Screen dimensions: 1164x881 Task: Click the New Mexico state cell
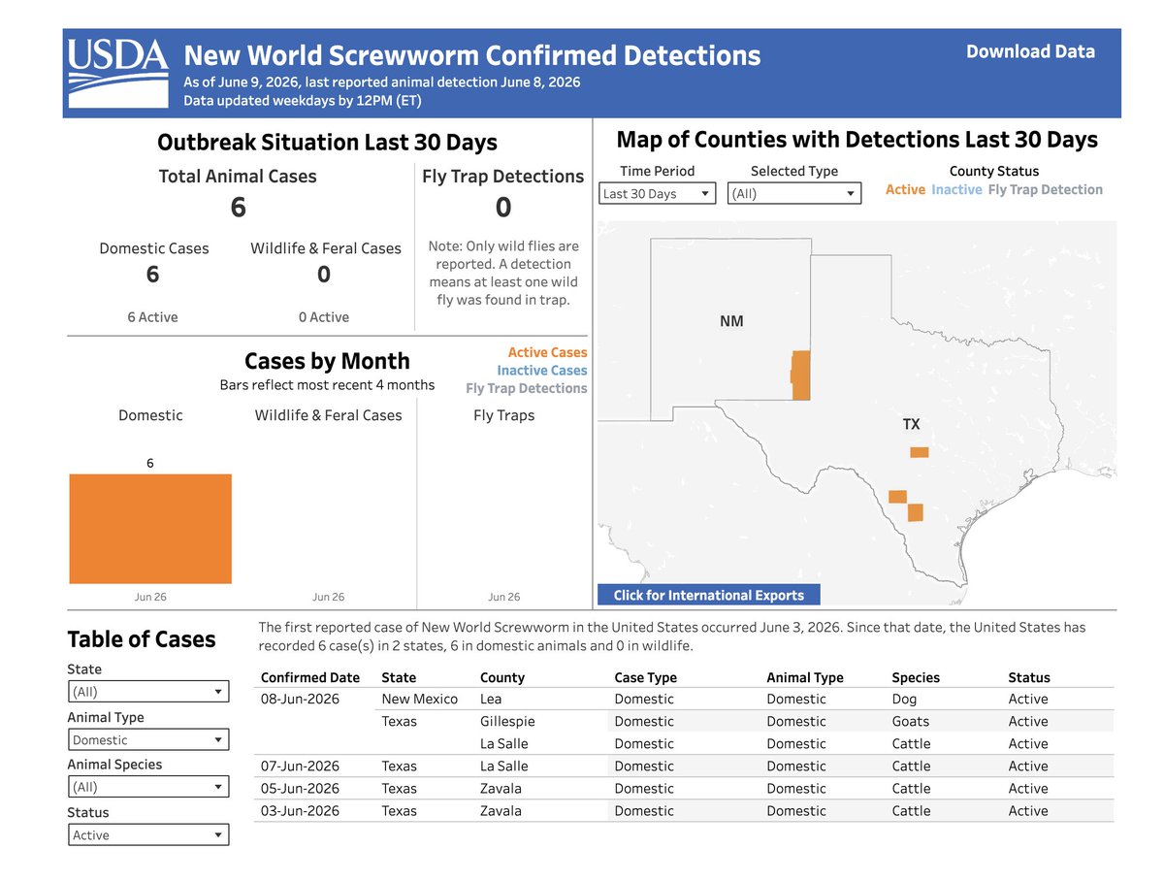(x=420, y=699)
